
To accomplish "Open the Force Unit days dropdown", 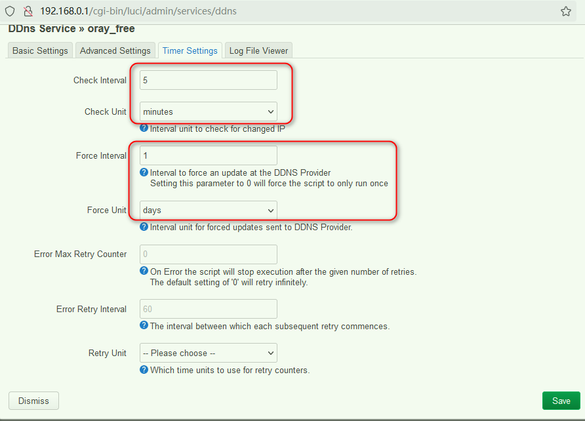I will pos(208,210).
